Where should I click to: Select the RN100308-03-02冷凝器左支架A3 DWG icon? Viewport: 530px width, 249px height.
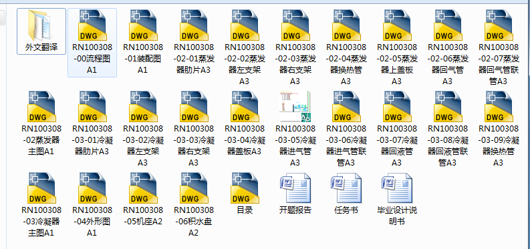[143, 107]
